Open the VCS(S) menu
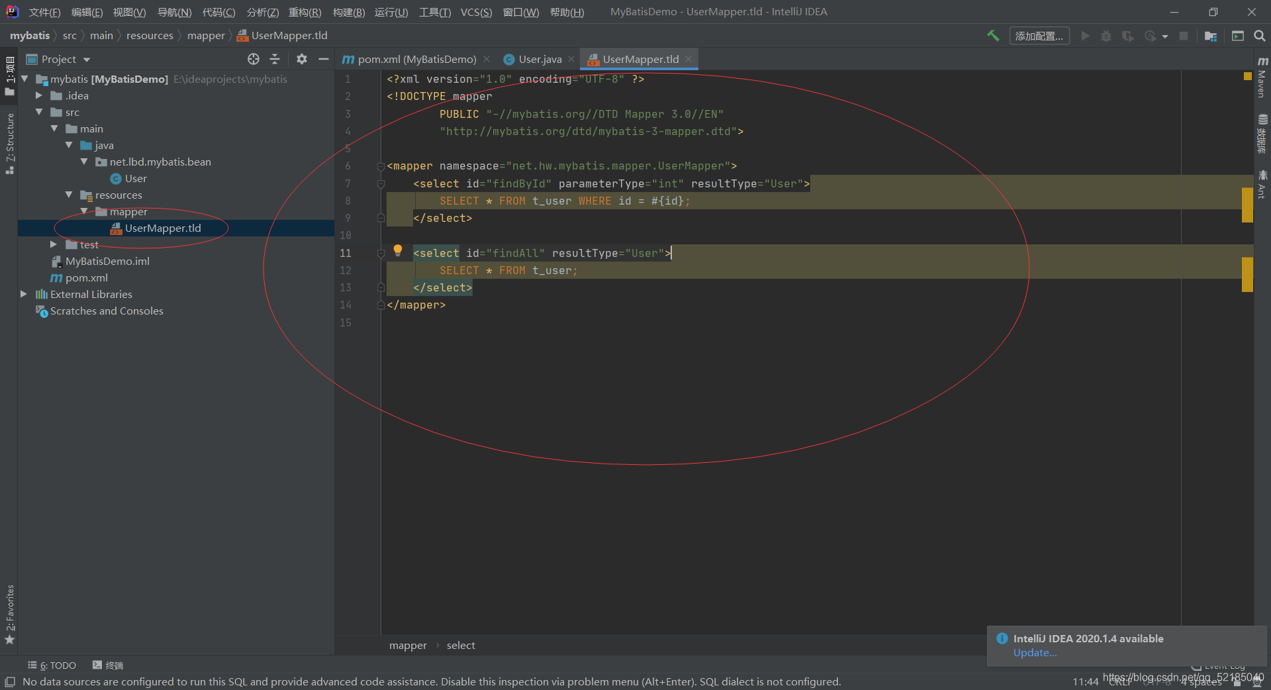 pyautogui.click(x=476, y=12)
